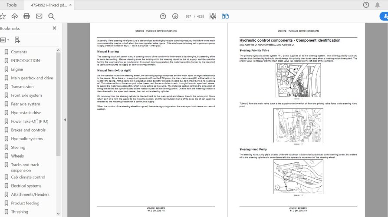Upload file with the cloud icon
Image resolution: width=388 pixels, height=217 pixels.
(x=15, y=16)
